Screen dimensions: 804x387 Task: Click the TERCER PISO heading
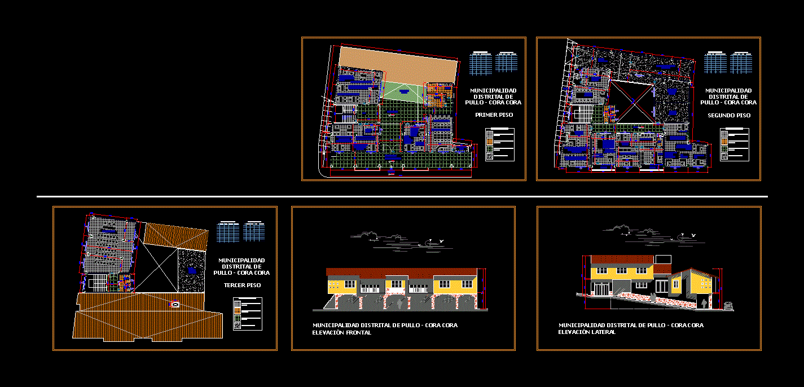(242, 285)
